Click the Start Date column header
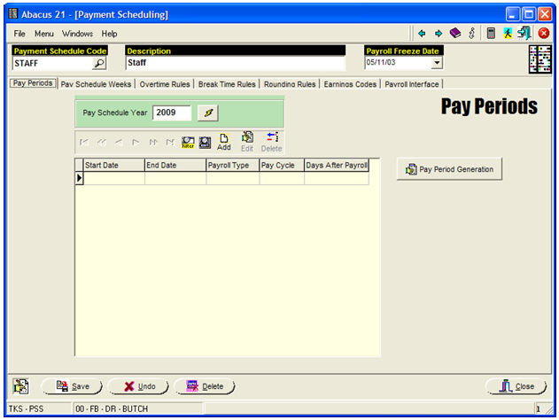 [x=113, y=165]
